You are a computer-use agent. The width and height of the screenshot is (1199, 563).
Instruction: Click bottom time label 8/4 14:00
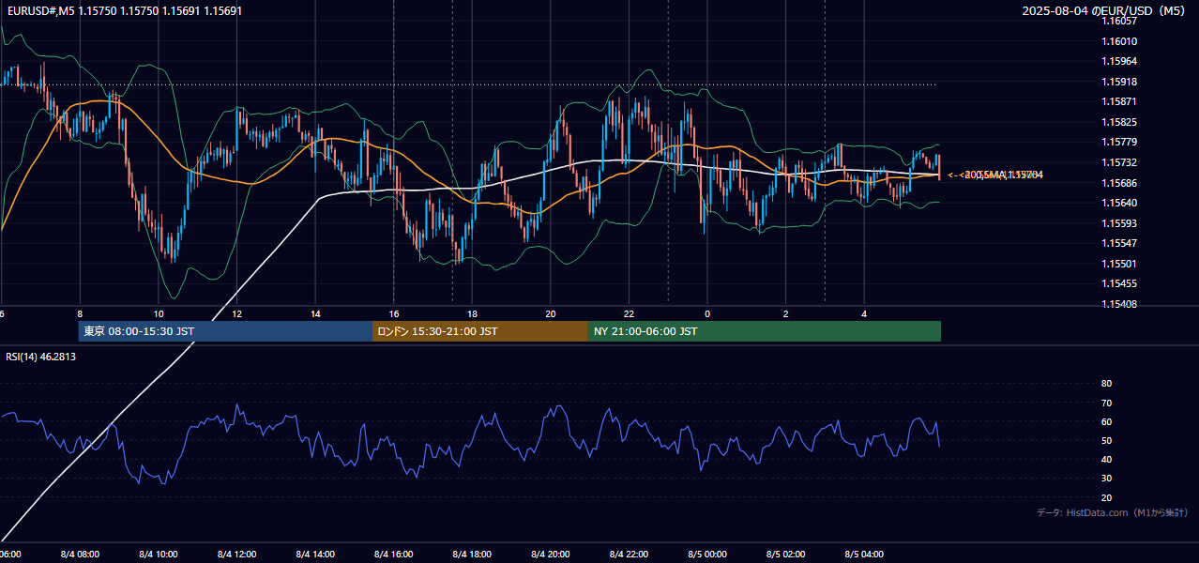[x=315, y=555]
